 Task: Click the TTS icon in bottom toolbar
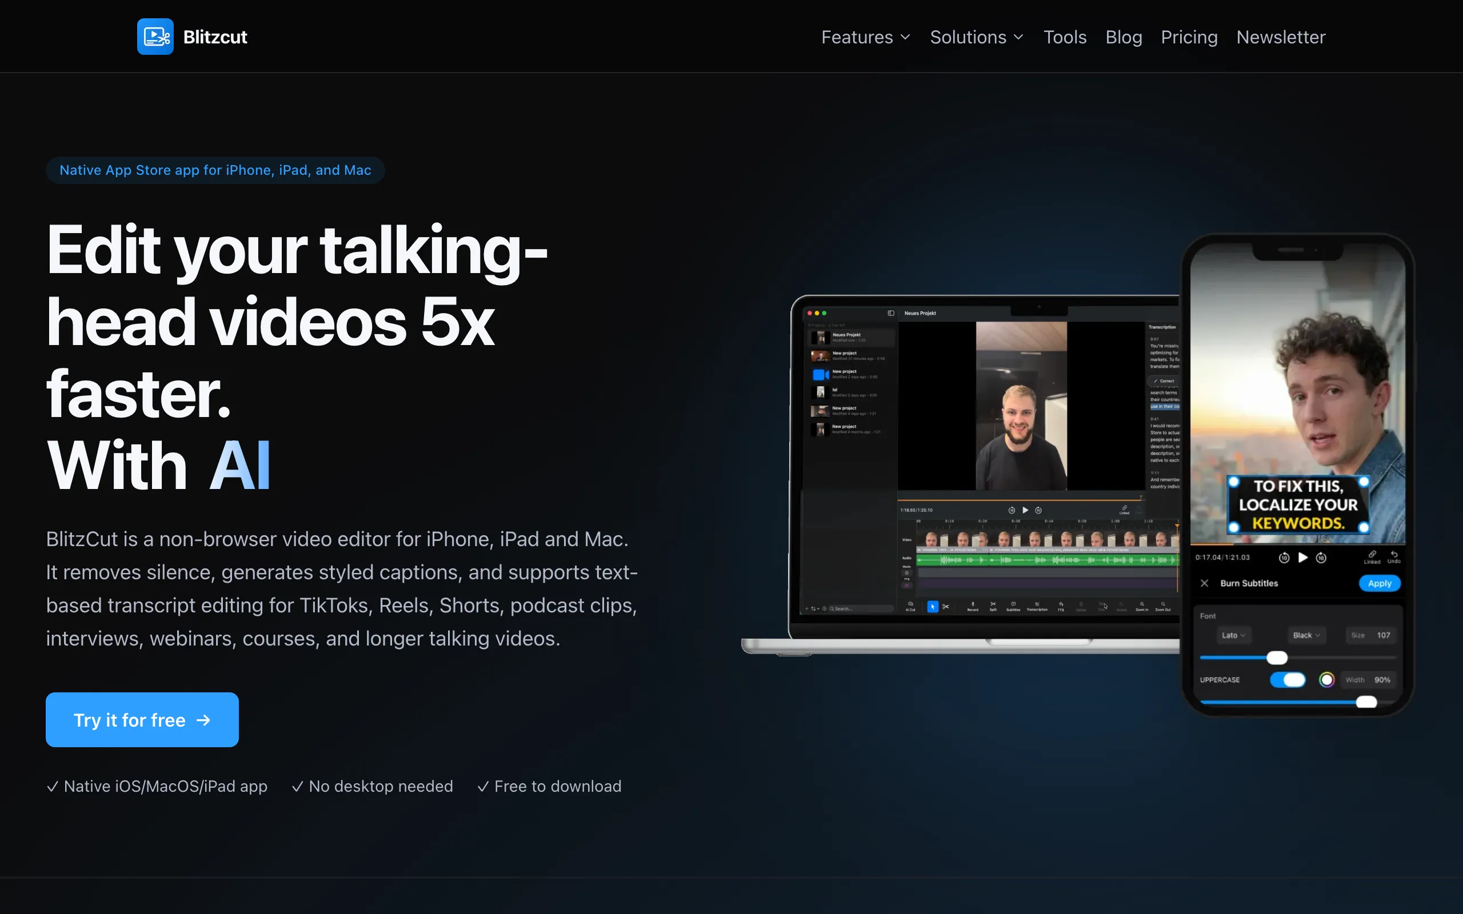[1061, 606]
